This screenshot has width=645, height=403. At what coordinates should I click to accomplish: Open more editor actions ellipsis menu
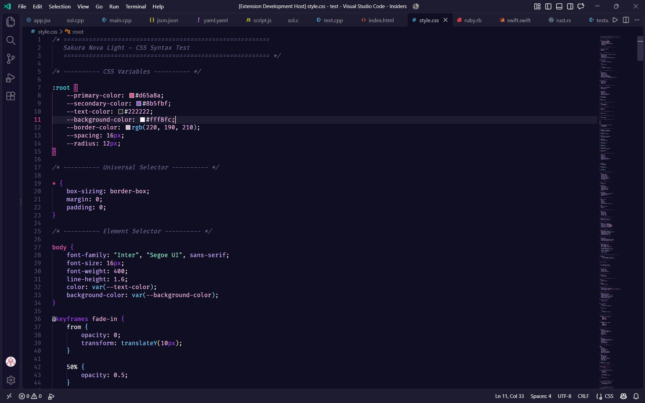pyautogui.click(x=637, y=20)
